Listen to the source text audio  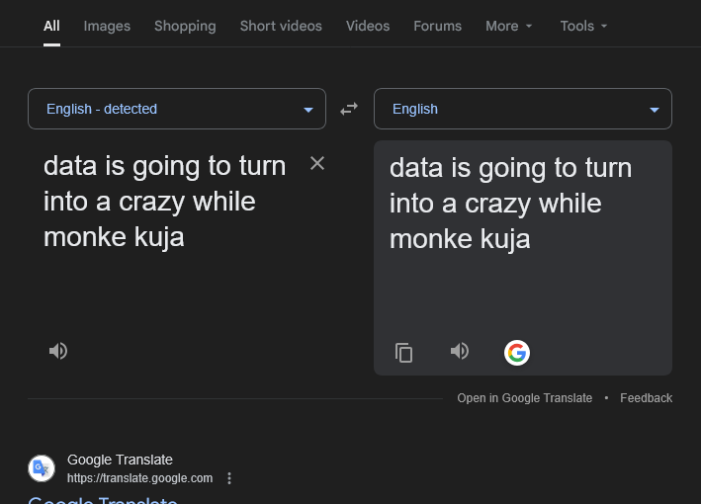click(x=58, y=351)
